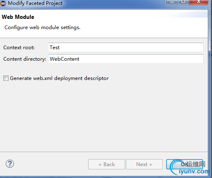
Task: Click the Eclipse icon in title bar
Action: (x=3, y=3)
